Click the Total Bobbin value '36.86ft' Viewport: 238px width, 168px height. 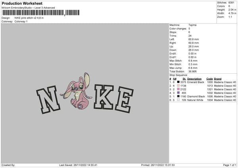tap(192, 71)
